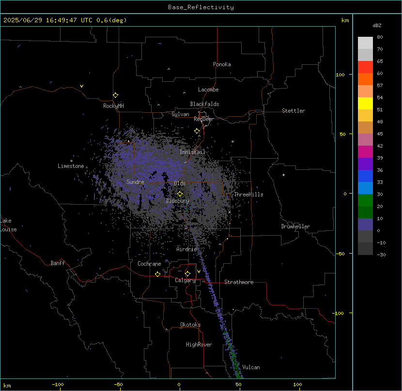Click the Base_Reflectivity title
Viewport: 402px width, 391px height.
coord(201,7)
